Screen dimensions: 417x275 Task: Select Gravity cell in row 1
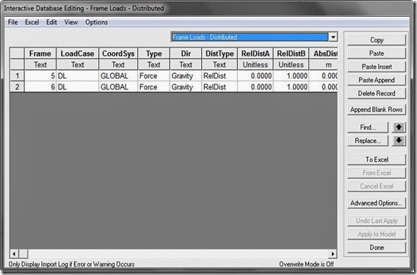pos(186,76)
